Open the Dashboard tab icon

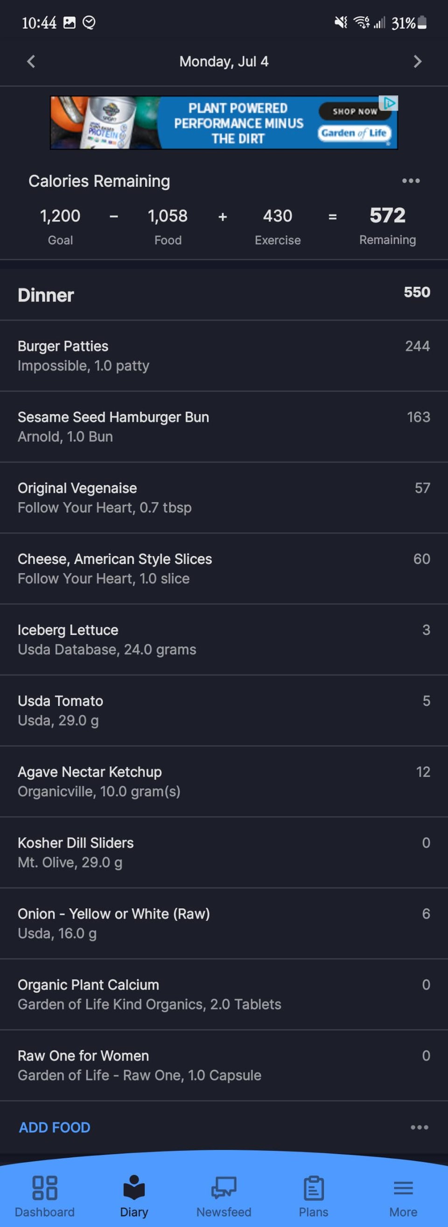coord(45,1187)
